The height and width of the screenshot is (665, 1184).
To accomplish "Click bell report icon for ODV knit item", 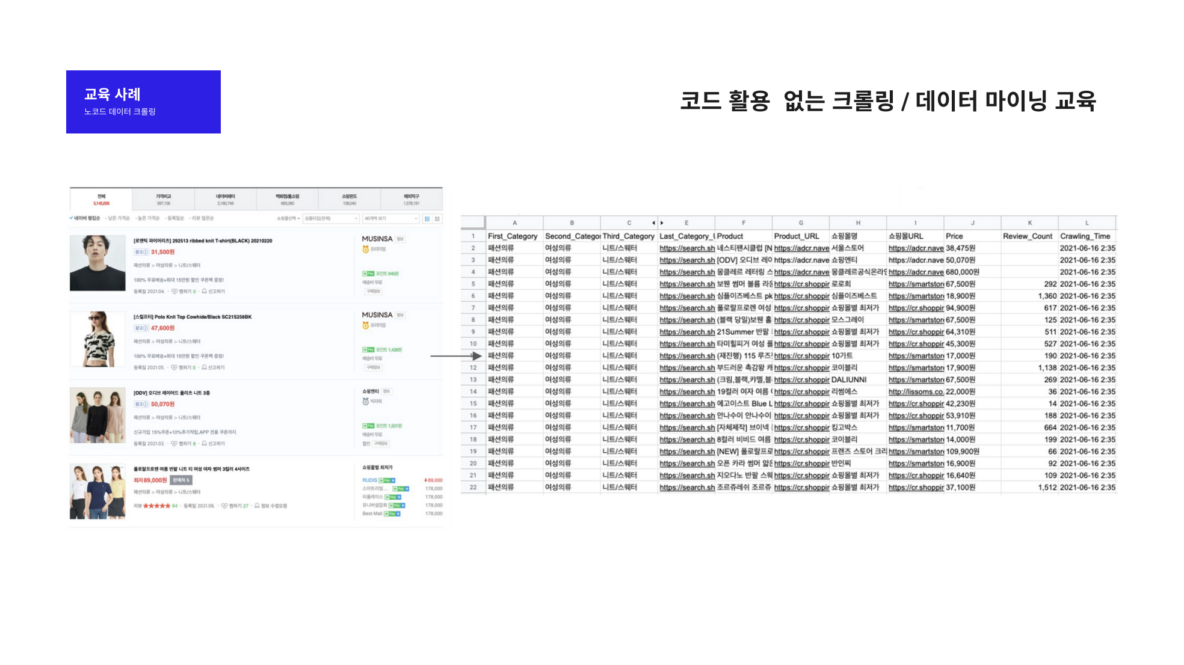I will pos(204,444).
